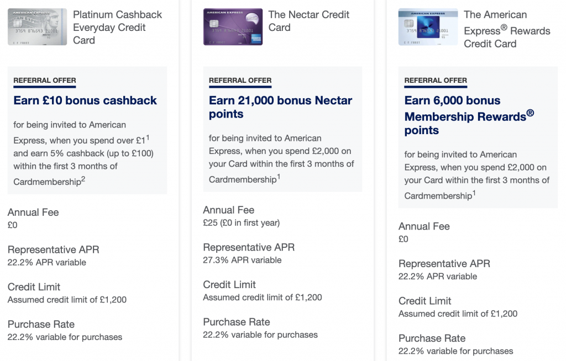
Task: Click footnote 1 in the Nectar offer text
Action: [x=279, y=177]
